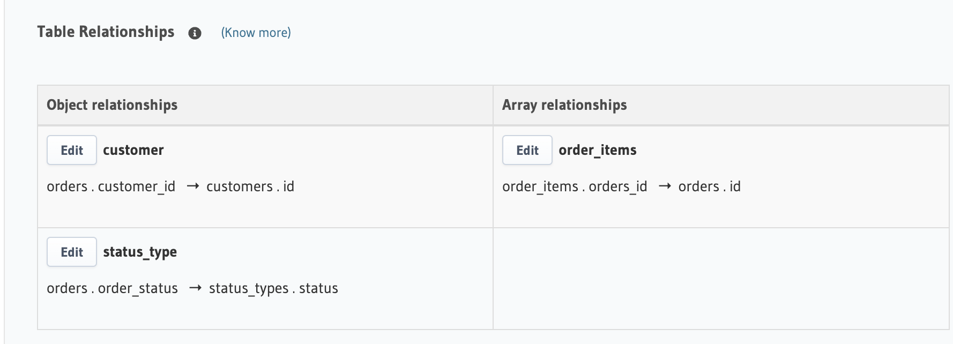Click the status_types . status target text
953x344 pixels.
coord(273,288)
